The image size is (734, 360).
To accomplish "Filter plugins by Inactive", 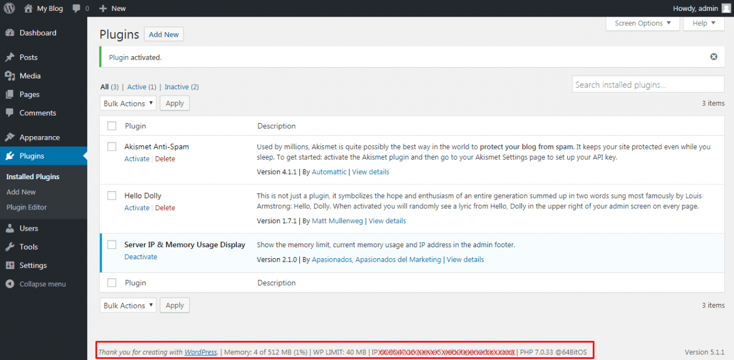I will 177,87.
